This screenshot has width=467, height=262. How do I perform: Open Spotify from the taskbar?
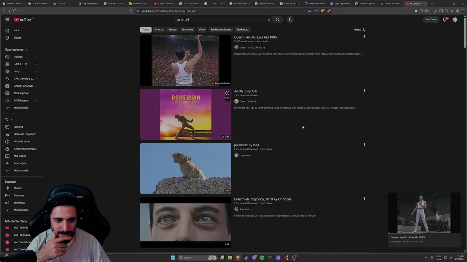click(x=262, y=258)
